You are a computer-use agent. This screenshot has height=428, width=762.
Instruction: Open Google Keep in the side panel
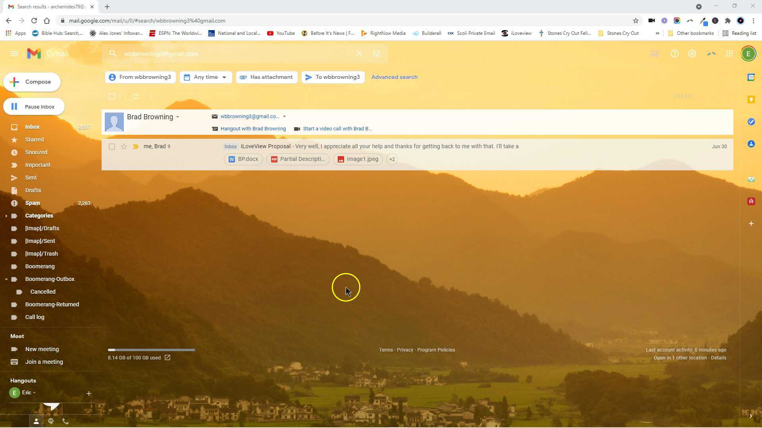pyautogui.click(x=751, y=99)
